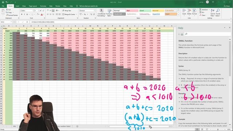233x131 pixels.
Task: Open the Page Layout tab
Action: [x=33, y=6]
